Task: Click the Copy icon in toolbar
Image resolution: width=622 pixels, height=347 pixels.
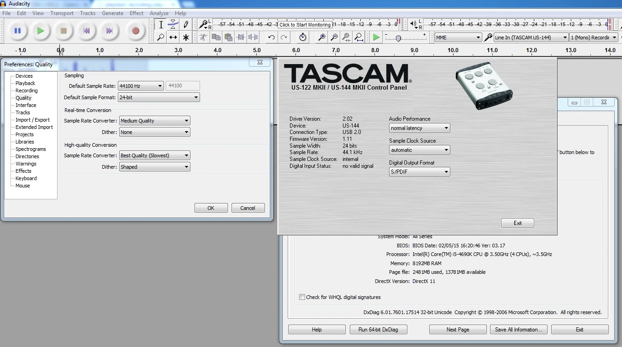Action: [x=216, y=37]
